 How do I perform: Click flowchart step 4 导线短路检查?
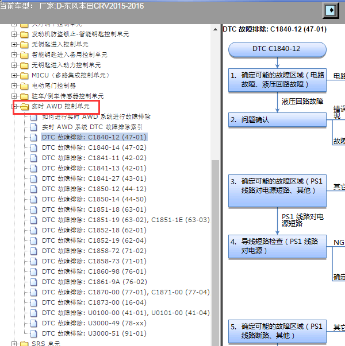277,246
